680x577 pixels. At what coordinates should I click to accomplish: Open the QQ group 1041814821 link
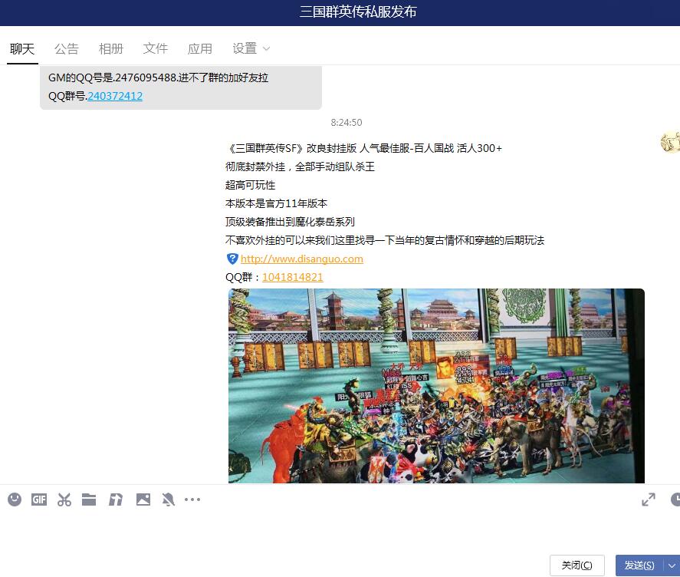point(293,277)
